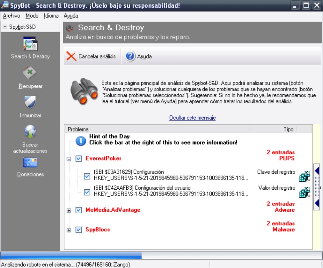The image size is (323, 268).
Task: Open the Recuperar section
Action: click(30, 72)
